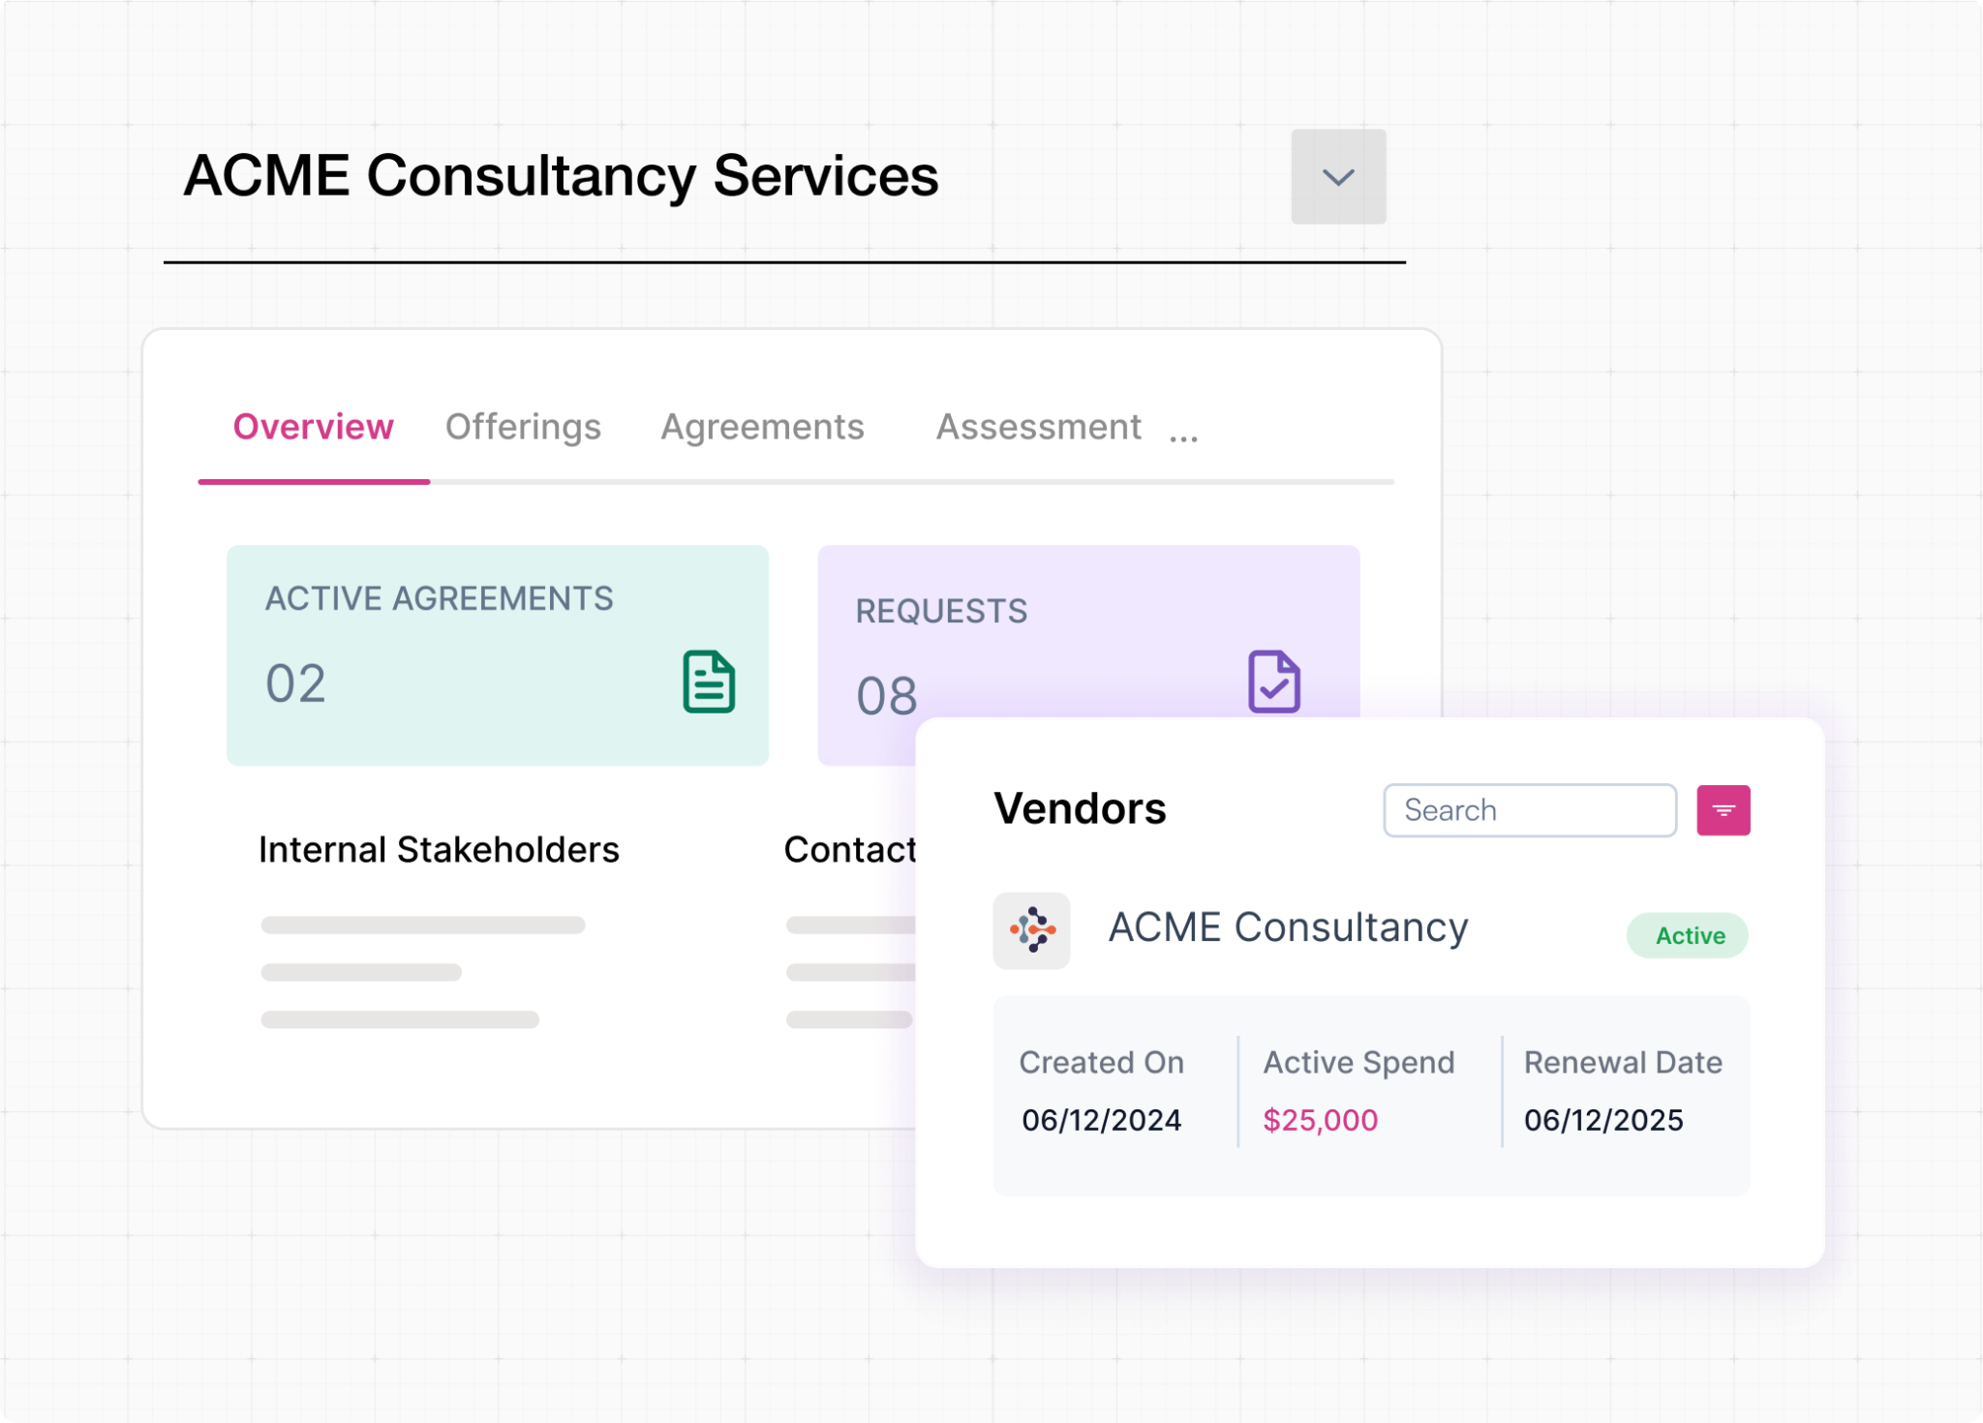
Task: Expand the ACME Consultancy Services dropdown chevron
Action: click(x=1337, y=177)
